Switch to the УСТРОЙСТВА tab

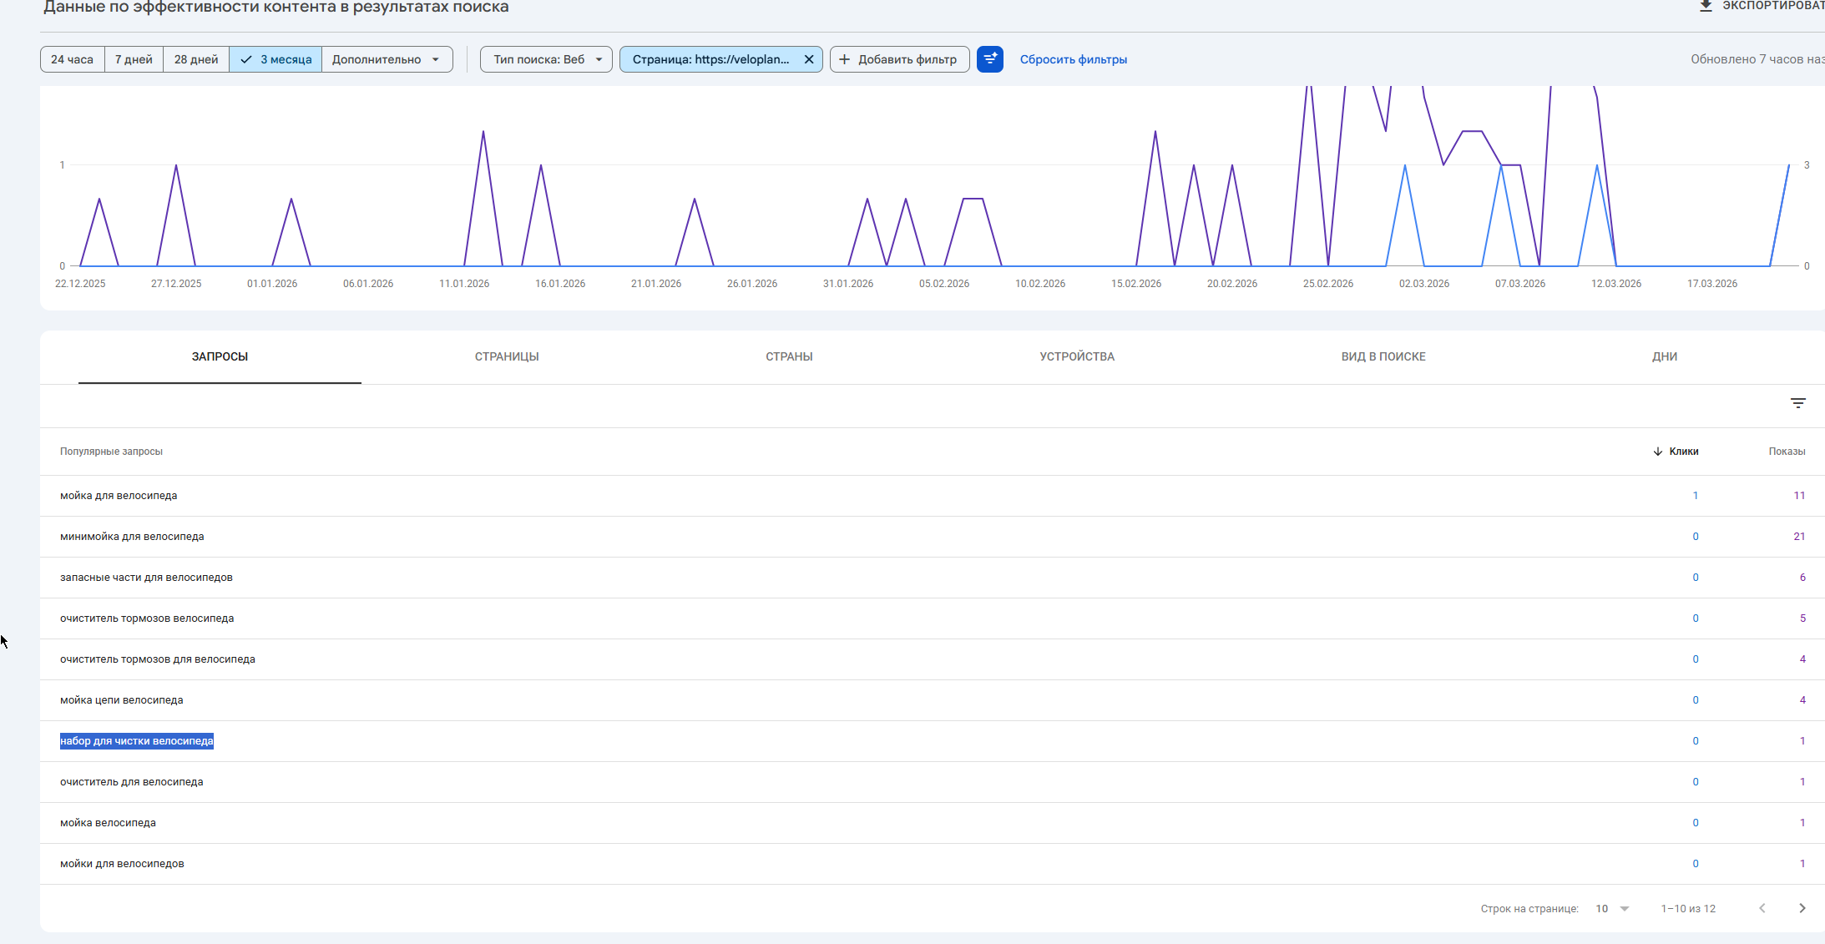(1076, 356)
